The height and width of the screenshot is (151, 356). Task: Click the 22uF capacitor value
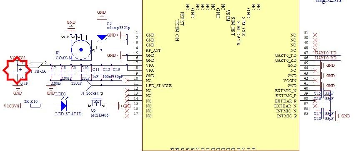click(85, 78)
